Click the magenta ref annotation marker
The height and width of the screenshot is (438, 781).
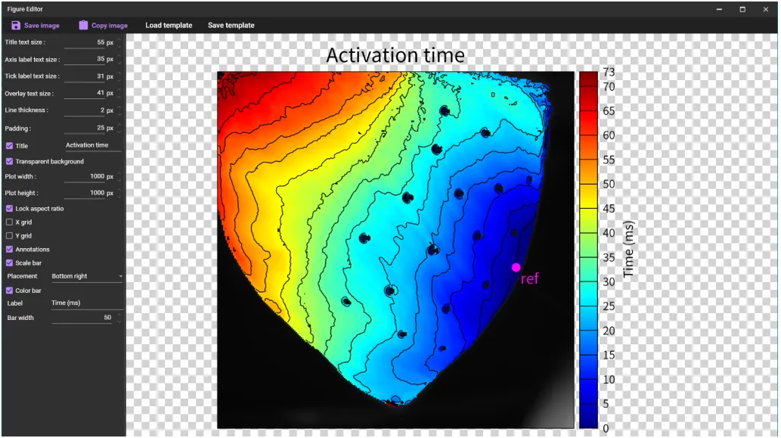point(516,267)
